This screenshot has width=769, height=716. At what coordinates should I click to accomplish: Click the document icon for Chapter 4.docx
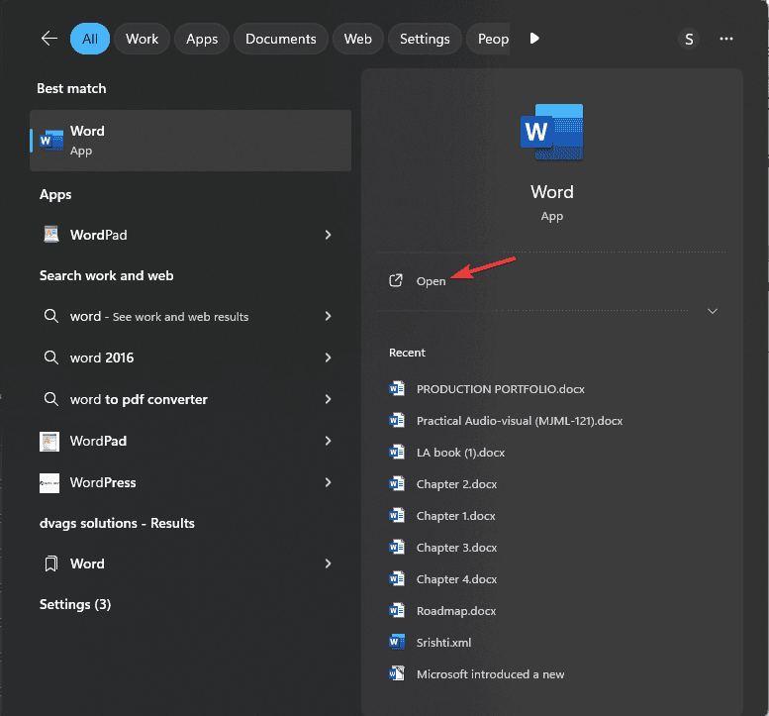pyautogui.click(x=396, y=579)
